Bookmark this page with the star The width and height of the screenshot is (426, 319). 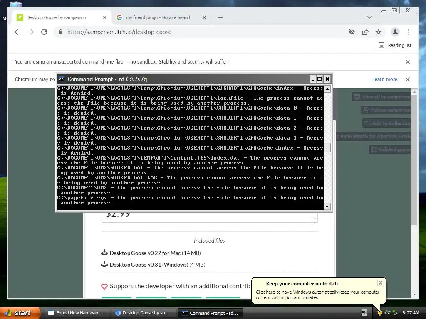click(379, 32)
